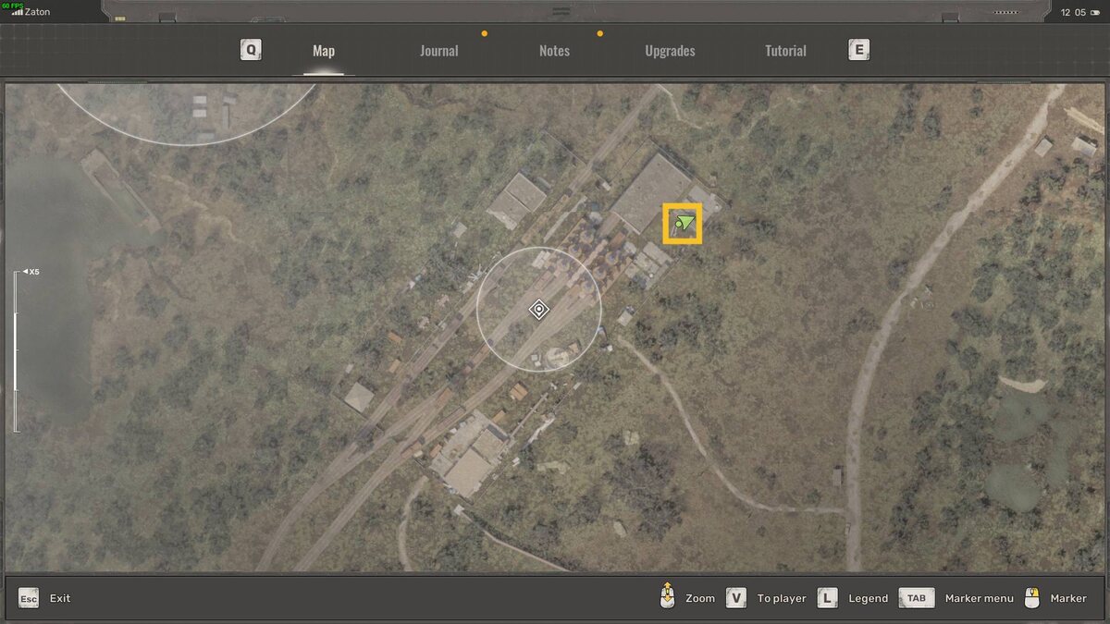Open the map Legend
1110x624 pixels.
pyautogui.click(x=868, y=598)
